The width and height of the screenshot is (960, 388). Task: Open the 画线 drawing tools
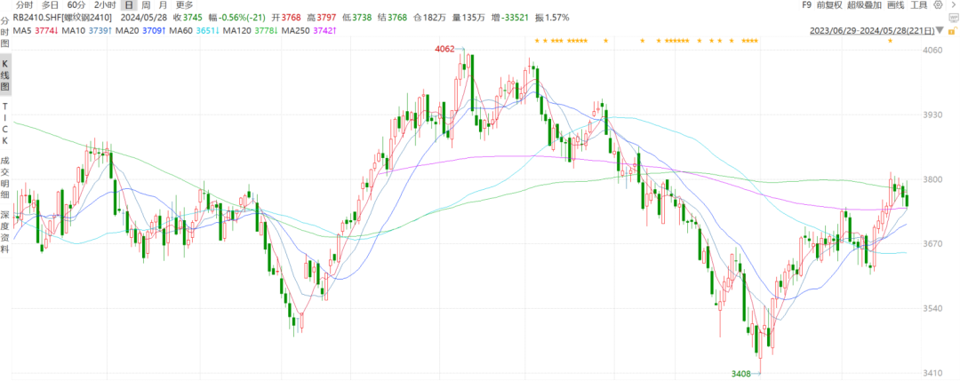[x=895, y=5]
